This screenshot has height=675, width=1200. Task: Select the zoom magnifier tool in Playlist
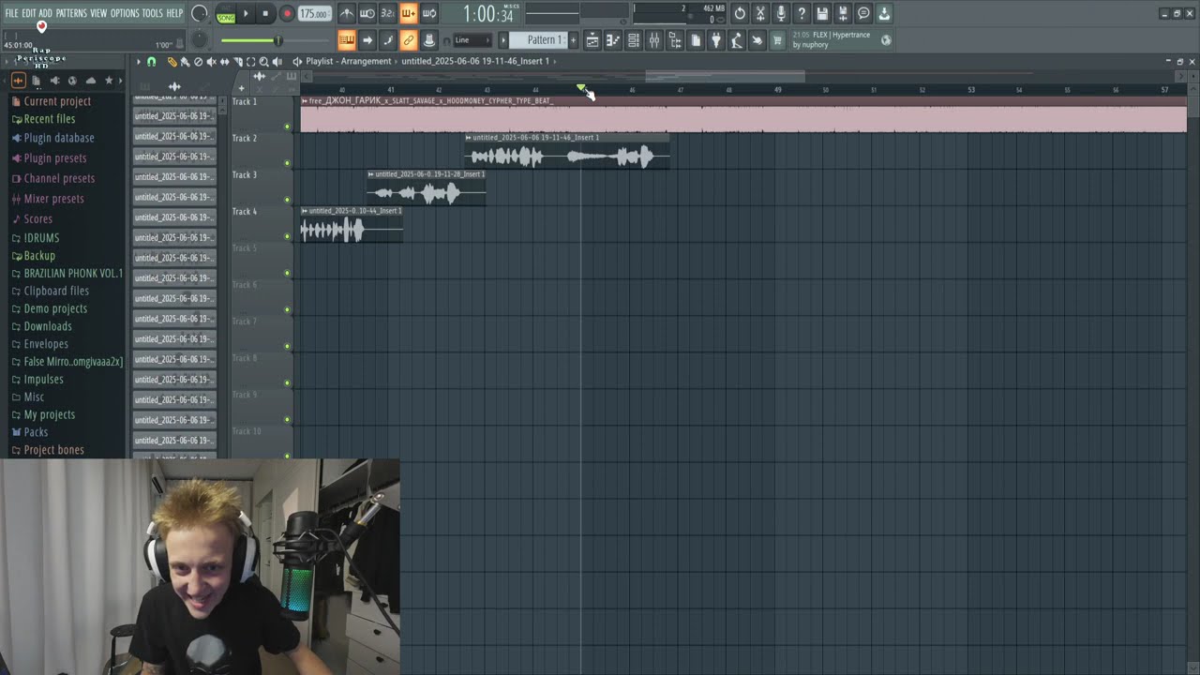(x=263, y=62)
